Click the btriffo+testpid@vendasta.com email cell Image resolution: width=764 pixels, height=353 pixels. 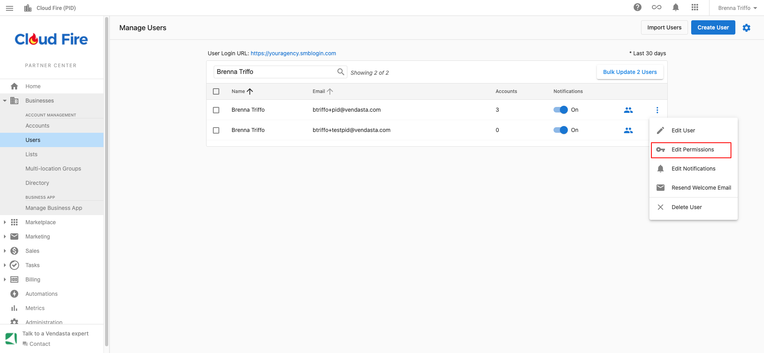coord(351,130)
